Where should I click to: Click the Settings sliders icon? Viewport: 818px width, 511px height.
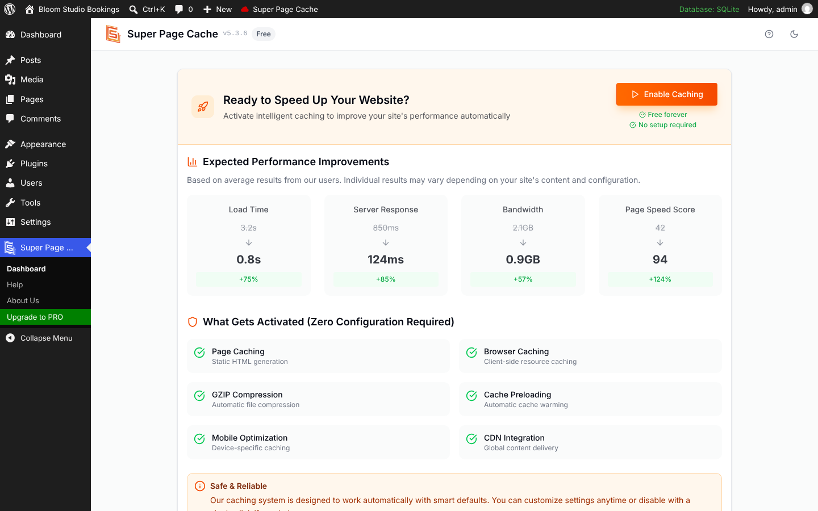point(10,222)
